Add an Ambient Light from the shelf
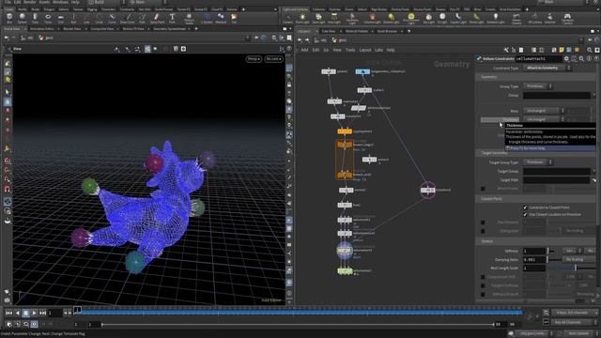 tap(496, 18)
